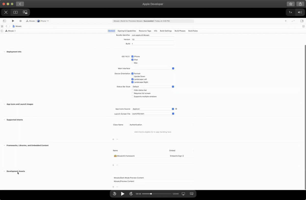Toggle the Landscape Right checkbox
This screenshot has height=200, width=306.
(132, 82)
